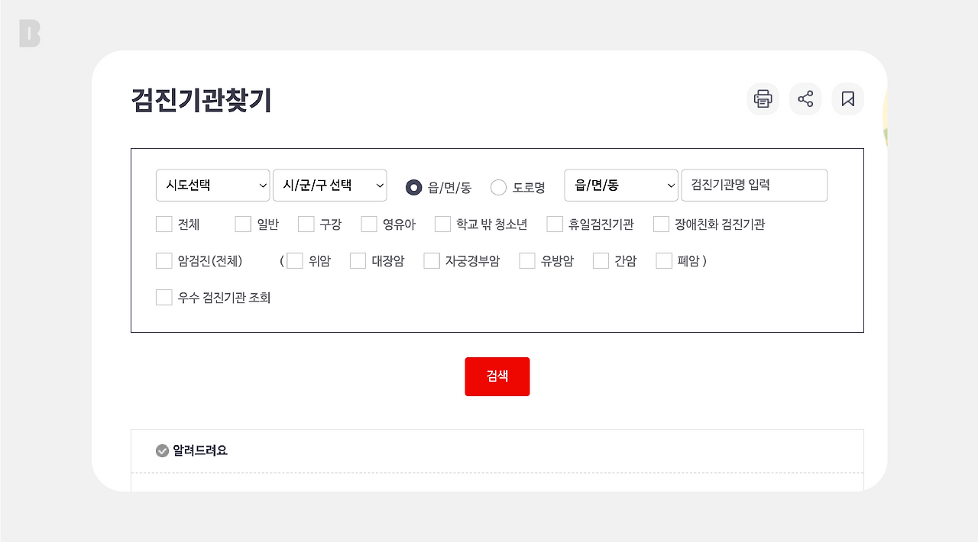Enable 우수 검진기관 조회 option
The width and height of the screenshot is (978, 542).
click(164, 297)
